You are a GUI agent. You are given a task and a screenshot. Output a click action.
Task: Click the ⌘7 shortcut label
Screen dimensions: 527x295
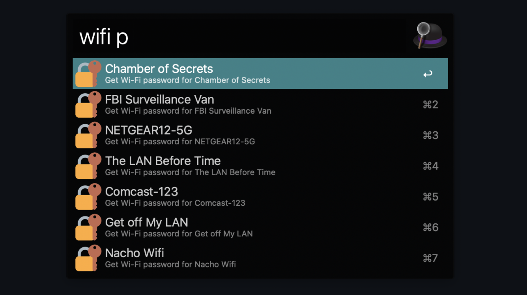pyautogui.click(x=430, y=258)
